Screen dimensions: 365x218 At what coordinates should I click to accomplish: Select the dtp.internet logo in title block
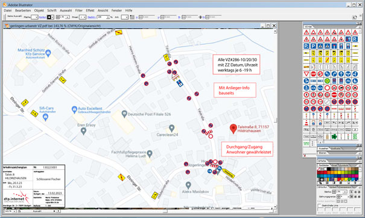17,197
